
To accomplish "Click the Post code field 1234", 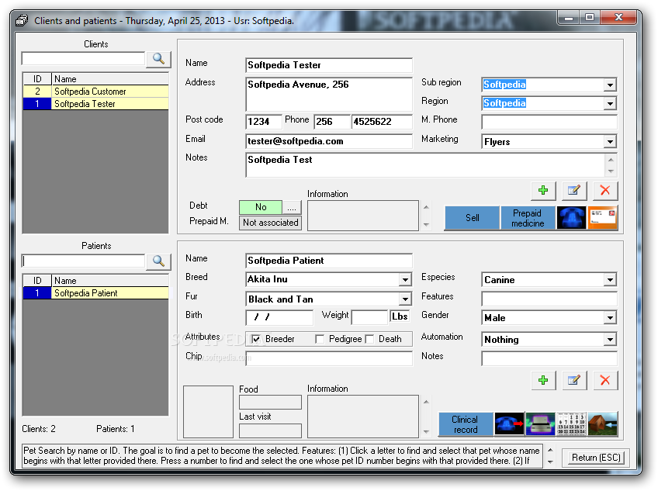I will (x=264, y=122).
